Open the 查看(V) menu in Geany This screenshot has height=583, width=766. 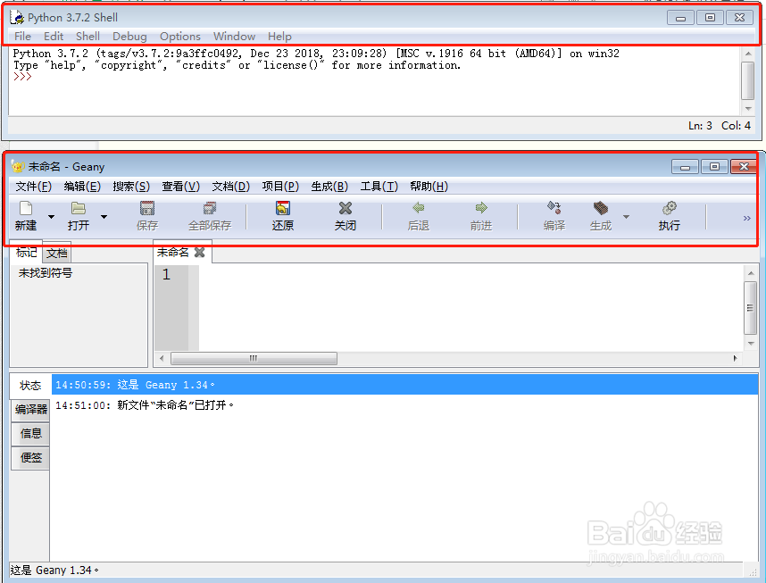point(181,187)
